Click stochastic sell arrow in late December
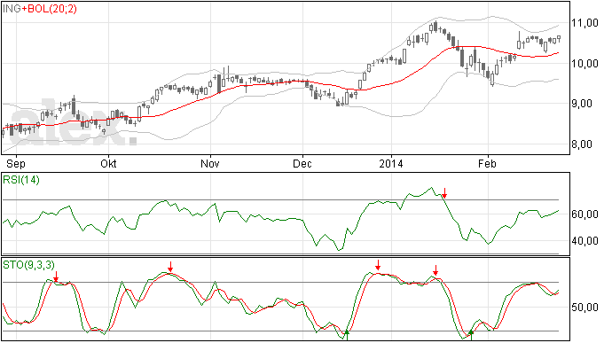 click(378, 265)
